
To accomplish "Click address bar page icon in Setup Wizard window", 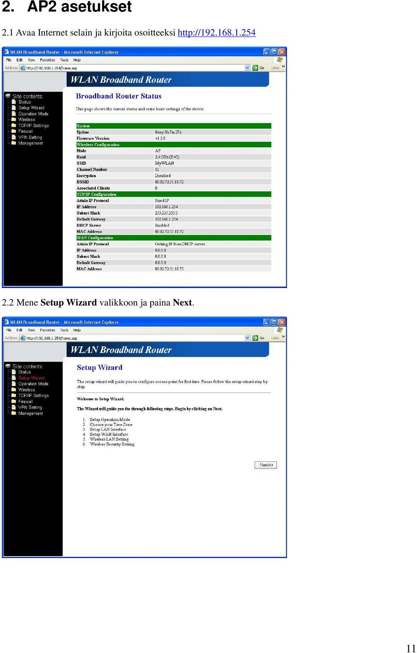I will [x=23, y=338].
